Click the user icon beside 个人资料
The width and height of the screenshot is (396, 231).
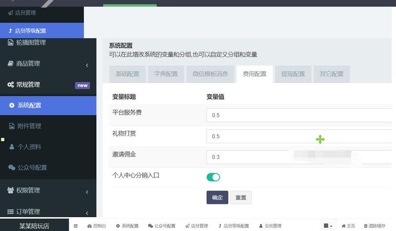pyautogui.click(x=11, y=147)
